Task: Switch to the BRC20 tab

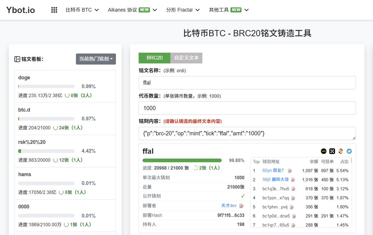Action: click(154, 58)
